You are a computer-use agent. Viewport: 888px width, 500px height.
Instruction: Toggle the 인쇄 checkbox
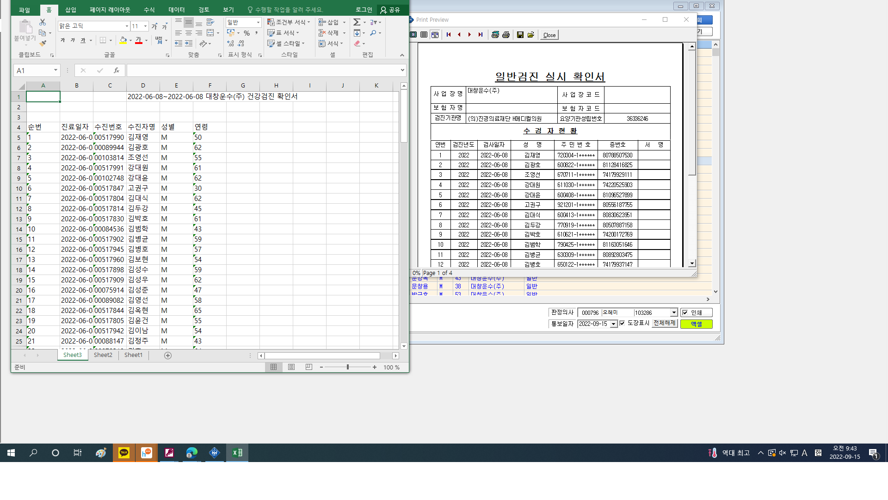pyautogui.click(x=685, y=312)
